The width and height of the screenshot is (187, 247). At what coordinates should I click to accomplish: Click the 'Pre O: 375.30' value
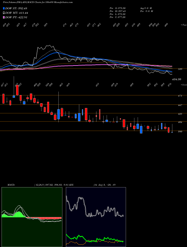tap(117, 8)
